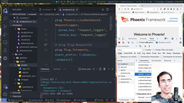The width and height of the screenshot is (184, 103).
Task: Click the DevTools inspect element picker
Action: pyautogui.click(x=119, y=39)
